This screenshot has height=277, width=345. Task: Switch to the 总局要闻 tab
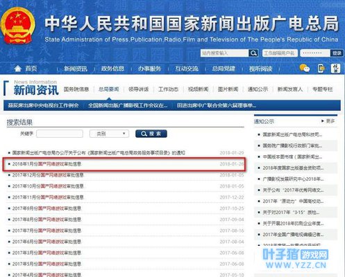tap(109, 89)
